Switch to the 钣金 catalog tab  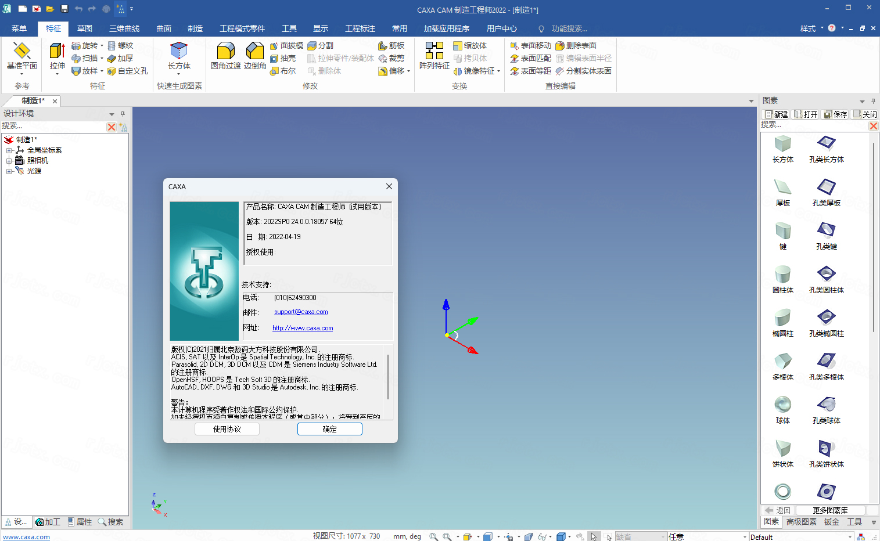[832, 522]
